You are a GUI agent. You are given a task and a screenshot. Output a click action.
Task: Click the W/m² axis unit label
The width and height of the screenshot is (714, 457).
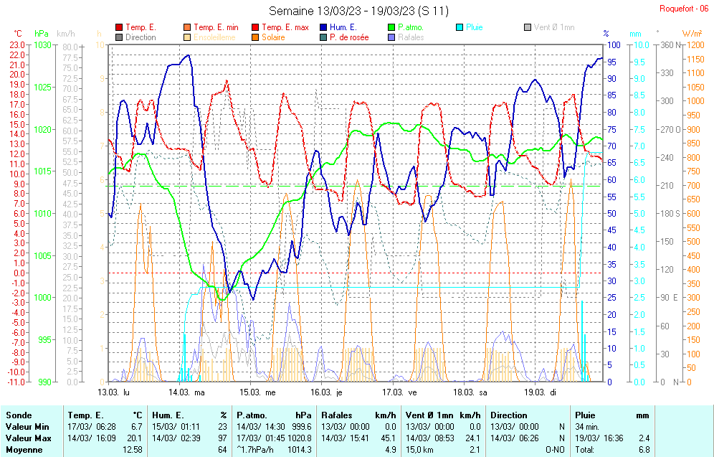tap(691, 34)
